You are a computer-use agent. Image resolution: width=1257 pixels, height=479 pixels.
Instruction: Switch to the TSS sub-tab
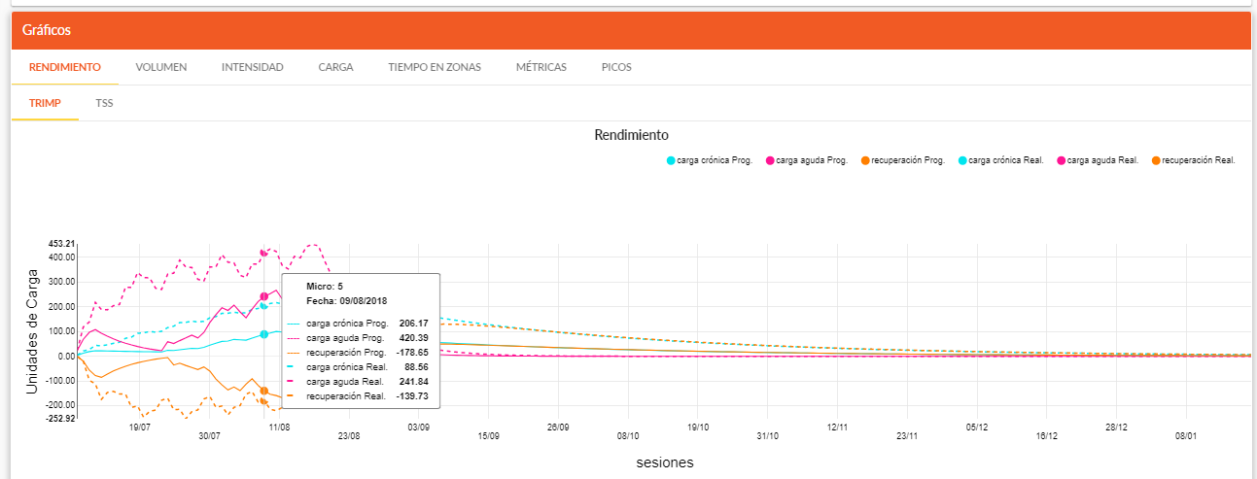tap(104, 102)
